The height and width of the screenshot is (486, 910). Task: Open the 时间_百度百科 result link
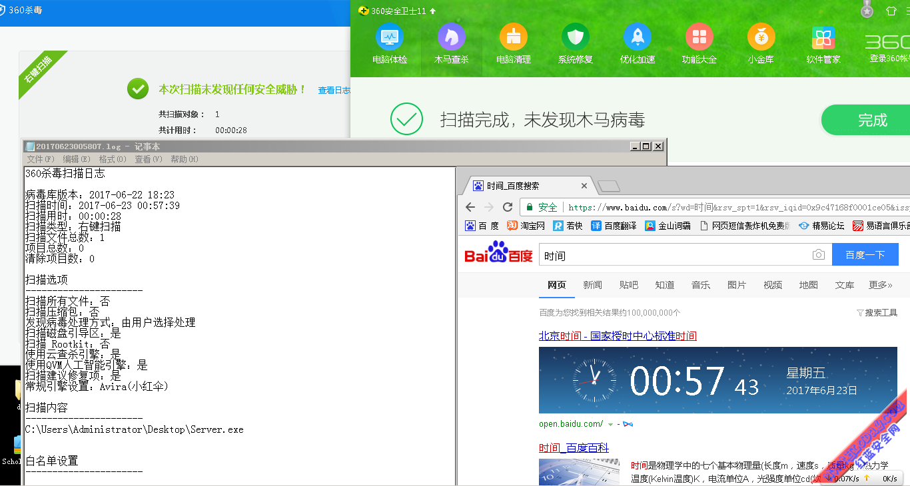pos(574,448)
